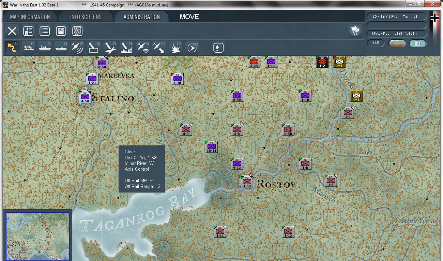Select the pink 1-11 unit counter
443x261 pixels.
220,232
